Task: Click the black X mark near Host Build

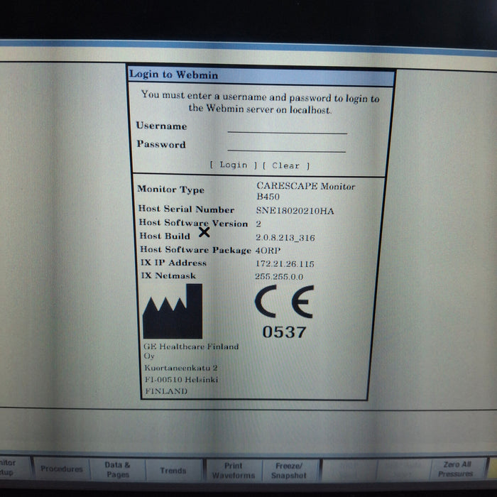Action: [x=204, y=231]
